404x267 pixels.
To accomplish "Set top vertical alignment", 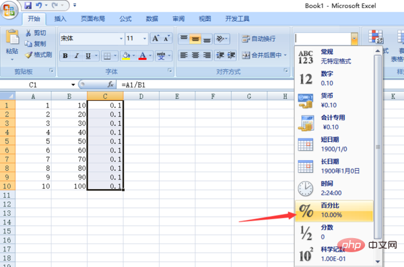I will pos(184,39).
